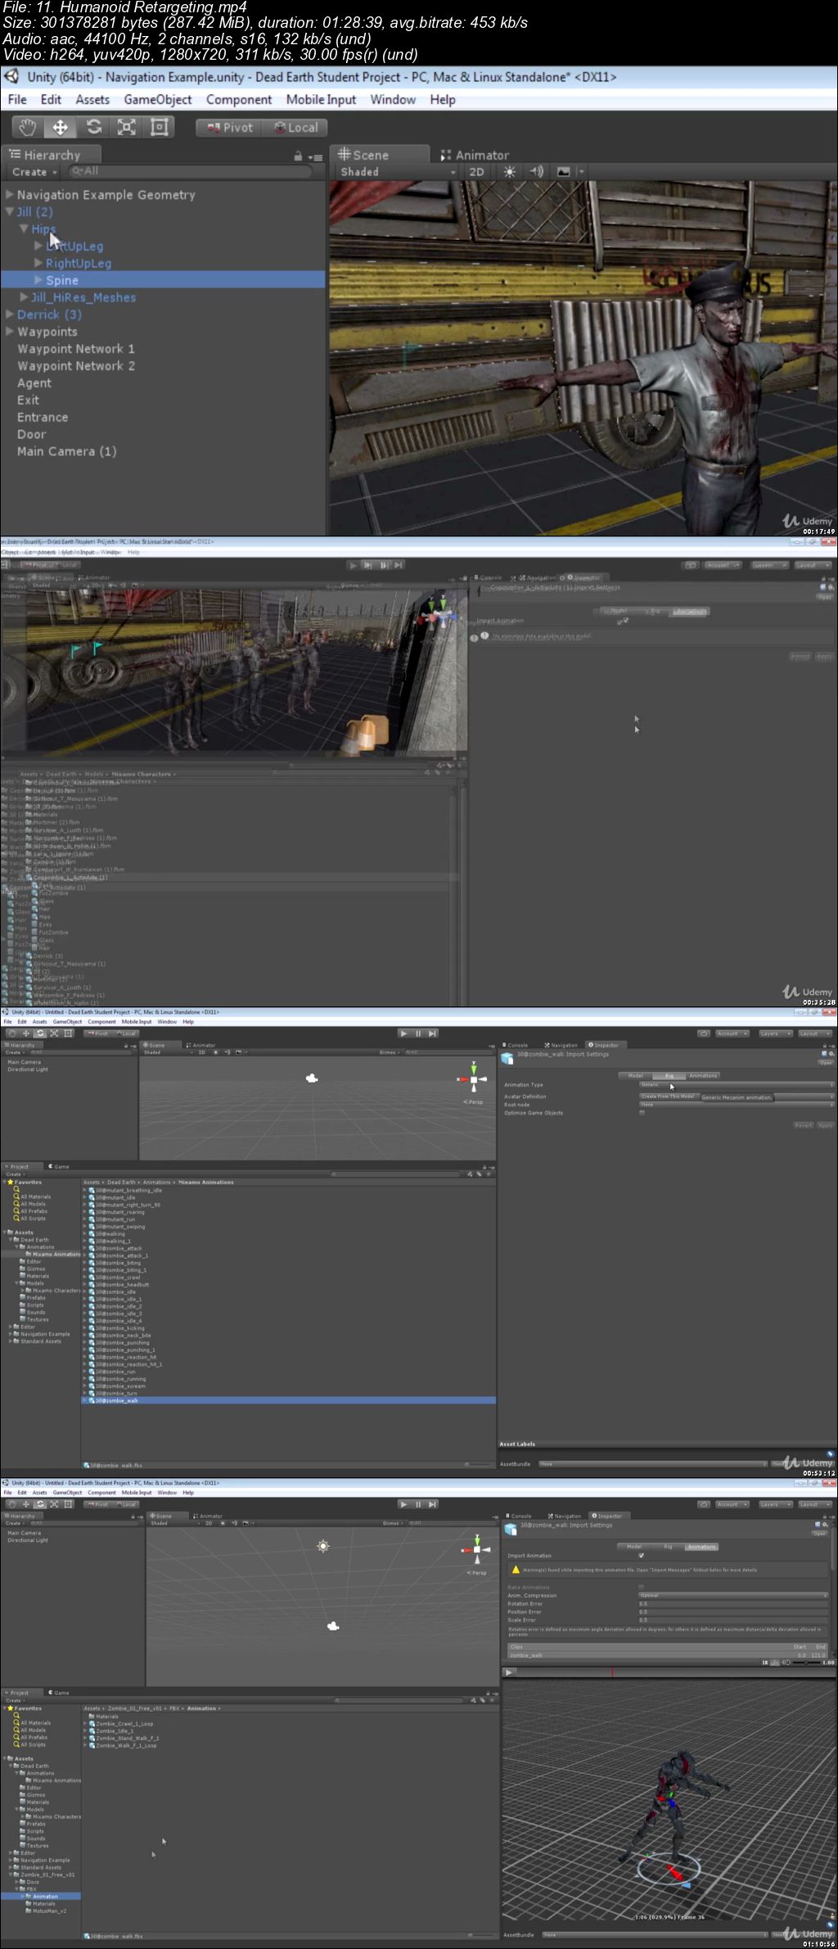Toggle scene audio speaker icon in the 00:17:49 frame
The width and height of the screenshot is (838, 1949).
point(537,172)
